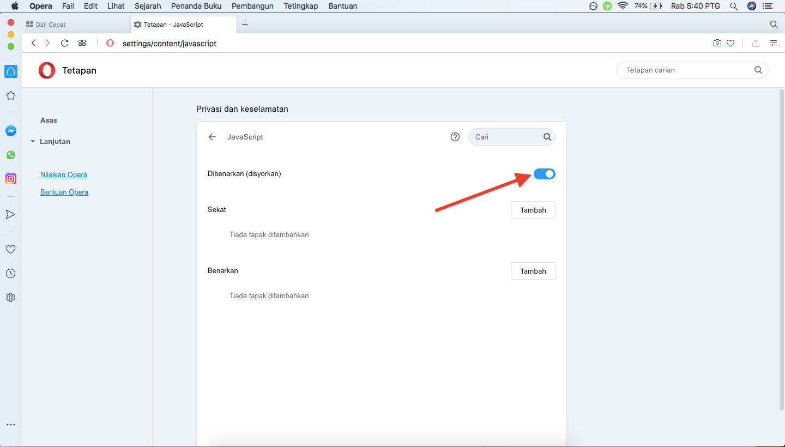Open the Easy Setup sliders icon

coord(773,43)
